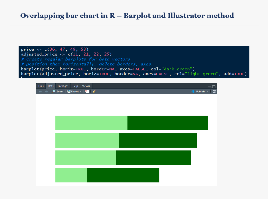This screenshot has width=268, height=199.
Task: Maximize the Plots pane
Action: tap(214, 87)
